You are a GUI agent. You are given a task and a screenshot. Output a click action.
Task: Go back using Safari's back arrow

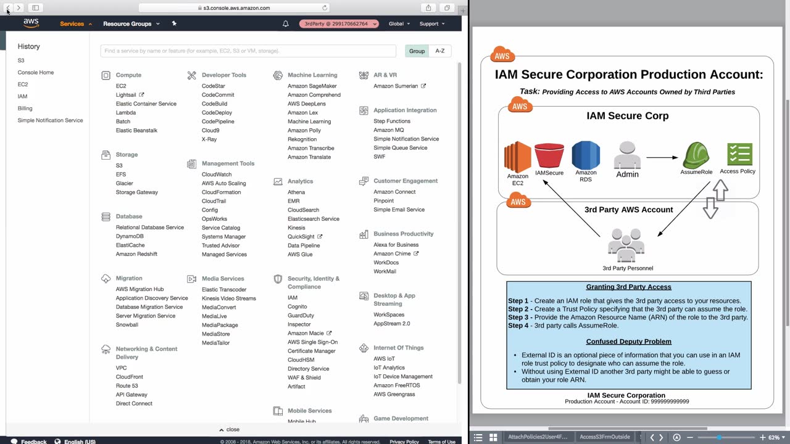(9, 8)
